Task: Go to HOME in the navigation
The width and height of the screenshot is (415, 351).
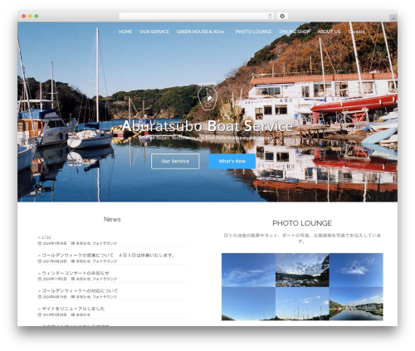Action: pos(125,32)
